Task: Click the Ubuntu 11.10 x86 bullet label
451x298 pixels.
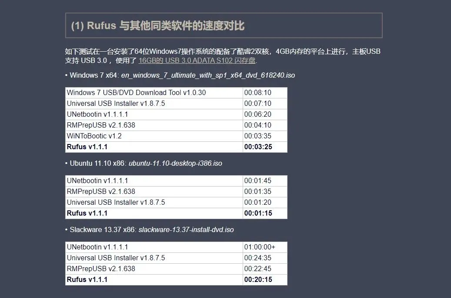Action: click(98, 164)
